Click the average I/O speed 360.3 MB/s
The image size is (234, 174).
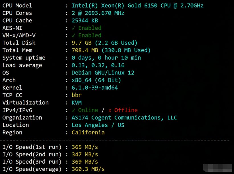(88, 169)
